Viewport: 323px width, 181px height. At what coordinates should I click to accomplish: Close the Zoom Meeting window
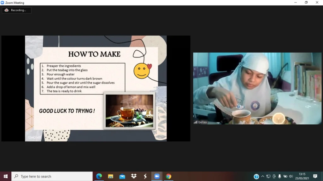coord(317,3)
